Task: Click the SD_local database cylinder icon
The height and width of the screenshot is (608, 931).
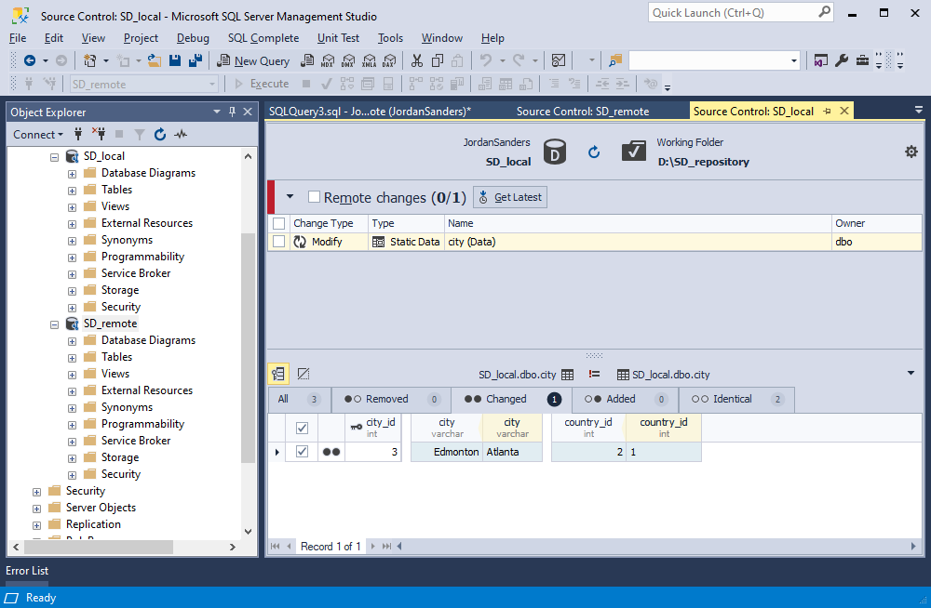Action: 555,152
